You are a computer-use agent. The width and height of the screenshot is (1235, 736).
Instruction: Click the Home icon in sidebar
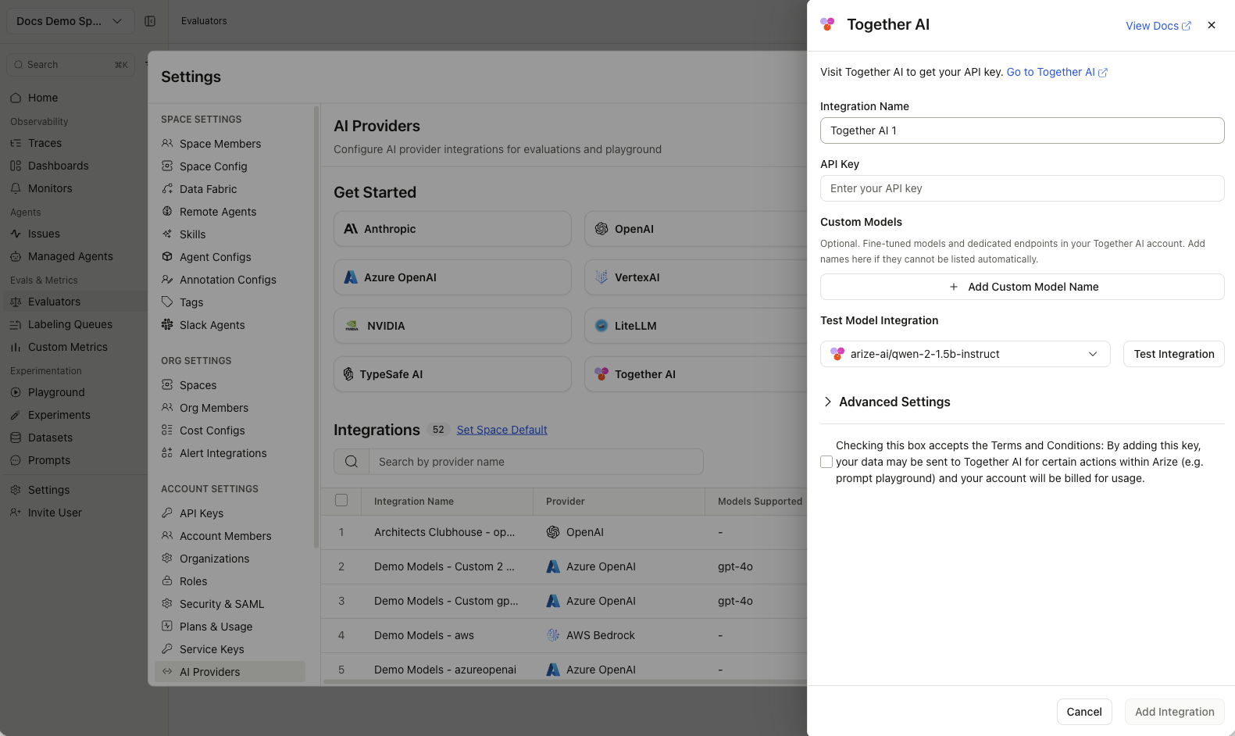point(16,98)
